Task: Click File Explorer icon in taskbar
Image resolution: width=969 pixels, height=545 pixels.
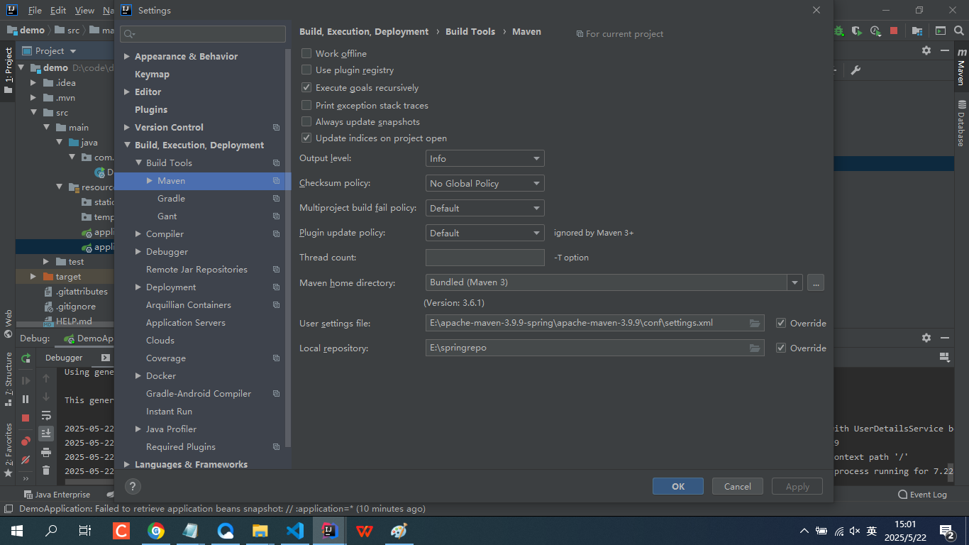Action: (260, 530)
